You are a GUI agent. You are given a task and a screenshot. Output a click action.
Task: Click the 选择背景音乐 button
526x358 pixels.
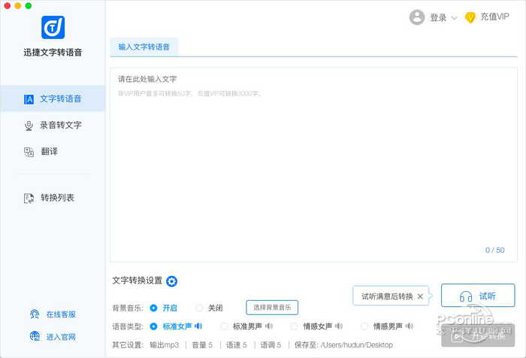click(272, 308)
